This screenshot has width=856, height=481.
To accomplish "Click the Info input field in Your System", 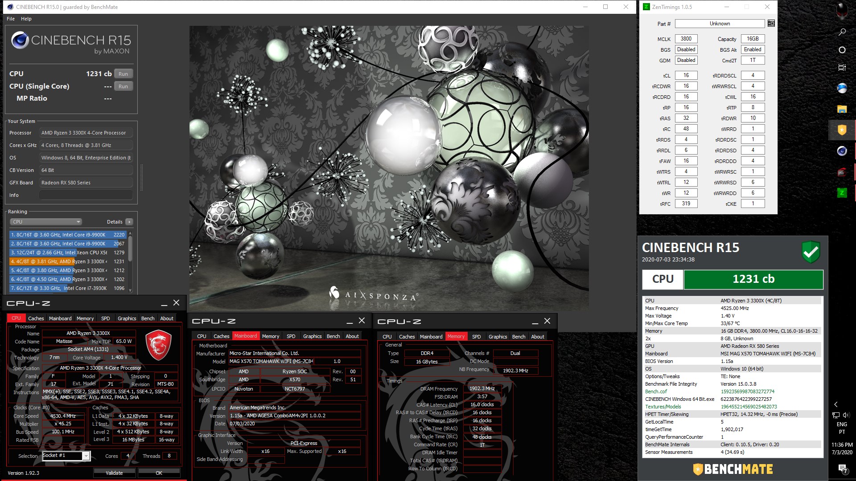I will [x=86, y=195].
